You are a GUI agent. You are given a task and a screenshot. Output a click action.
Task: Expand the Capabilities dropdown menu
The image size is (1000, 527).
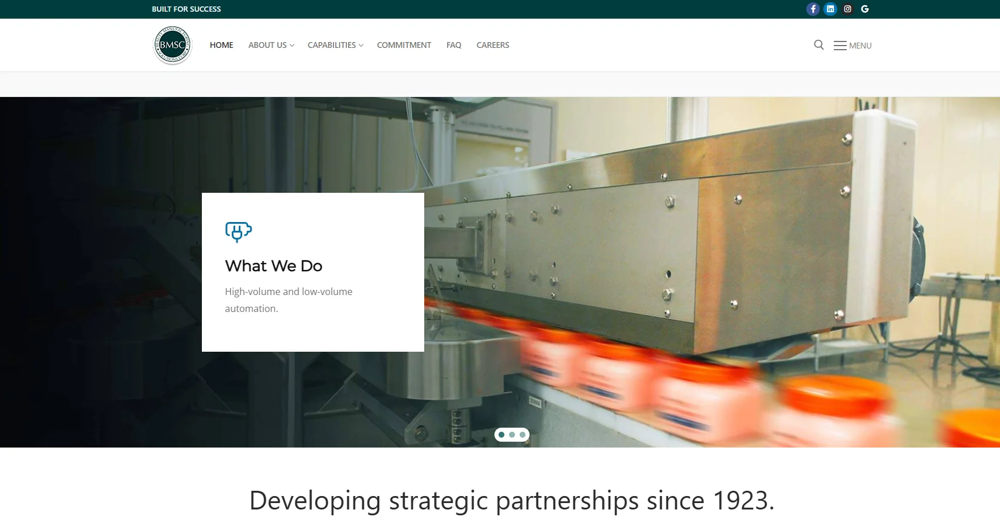335,45
